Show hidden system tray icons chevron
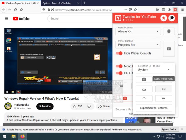This screenshot has width=186, height=140. tap(154, 136)
